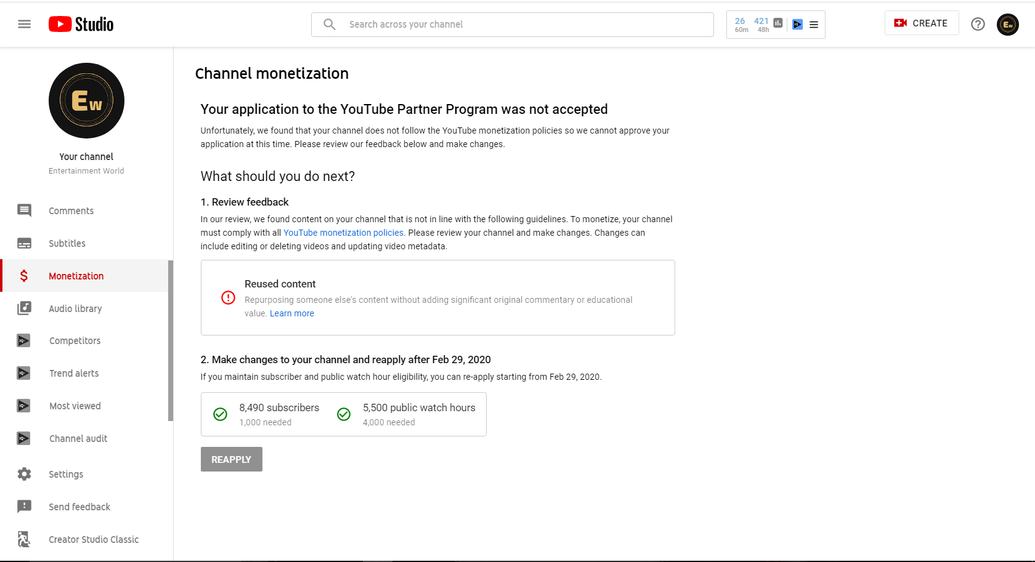Select the Monetization dollar icon

pos(24,276)
